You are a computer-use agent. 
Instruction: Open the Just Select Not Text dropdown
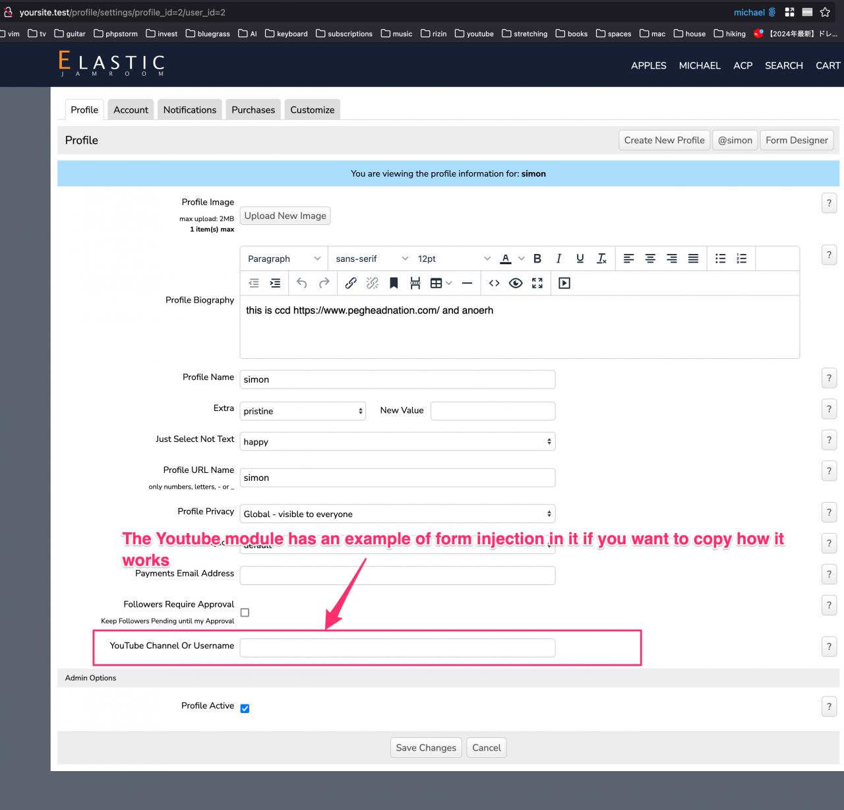click(397, 441)
